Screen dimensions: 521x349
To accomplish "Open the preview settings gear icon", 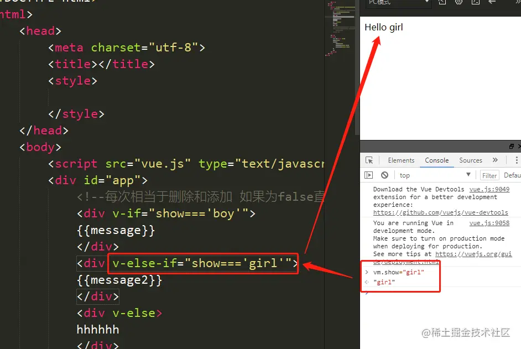I will [x=459, y=2].
